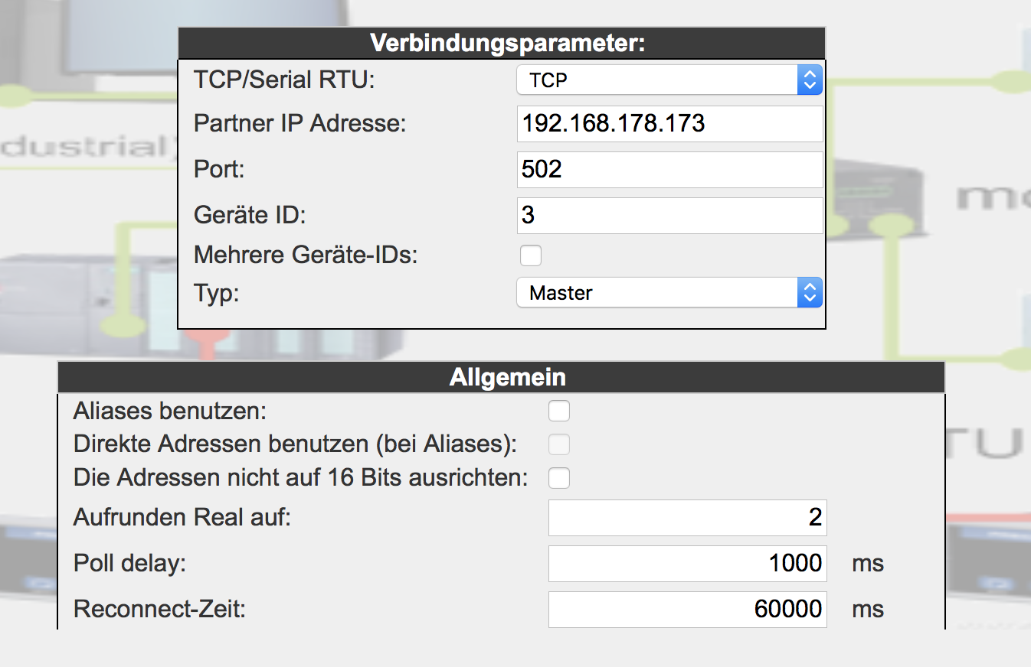
Task: Click the Partner IP Adresse input field
Action: (669, 124)
